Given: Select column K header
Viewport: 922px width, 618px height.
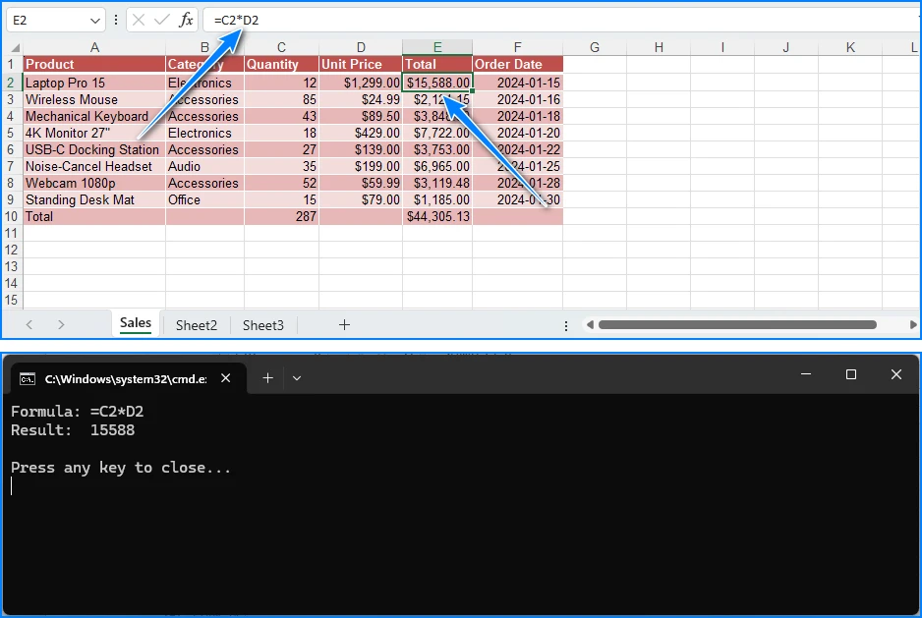Looking at the screenshot, I should 850,47.
